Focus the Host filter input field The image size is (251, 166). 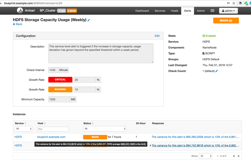pos(53,129)
